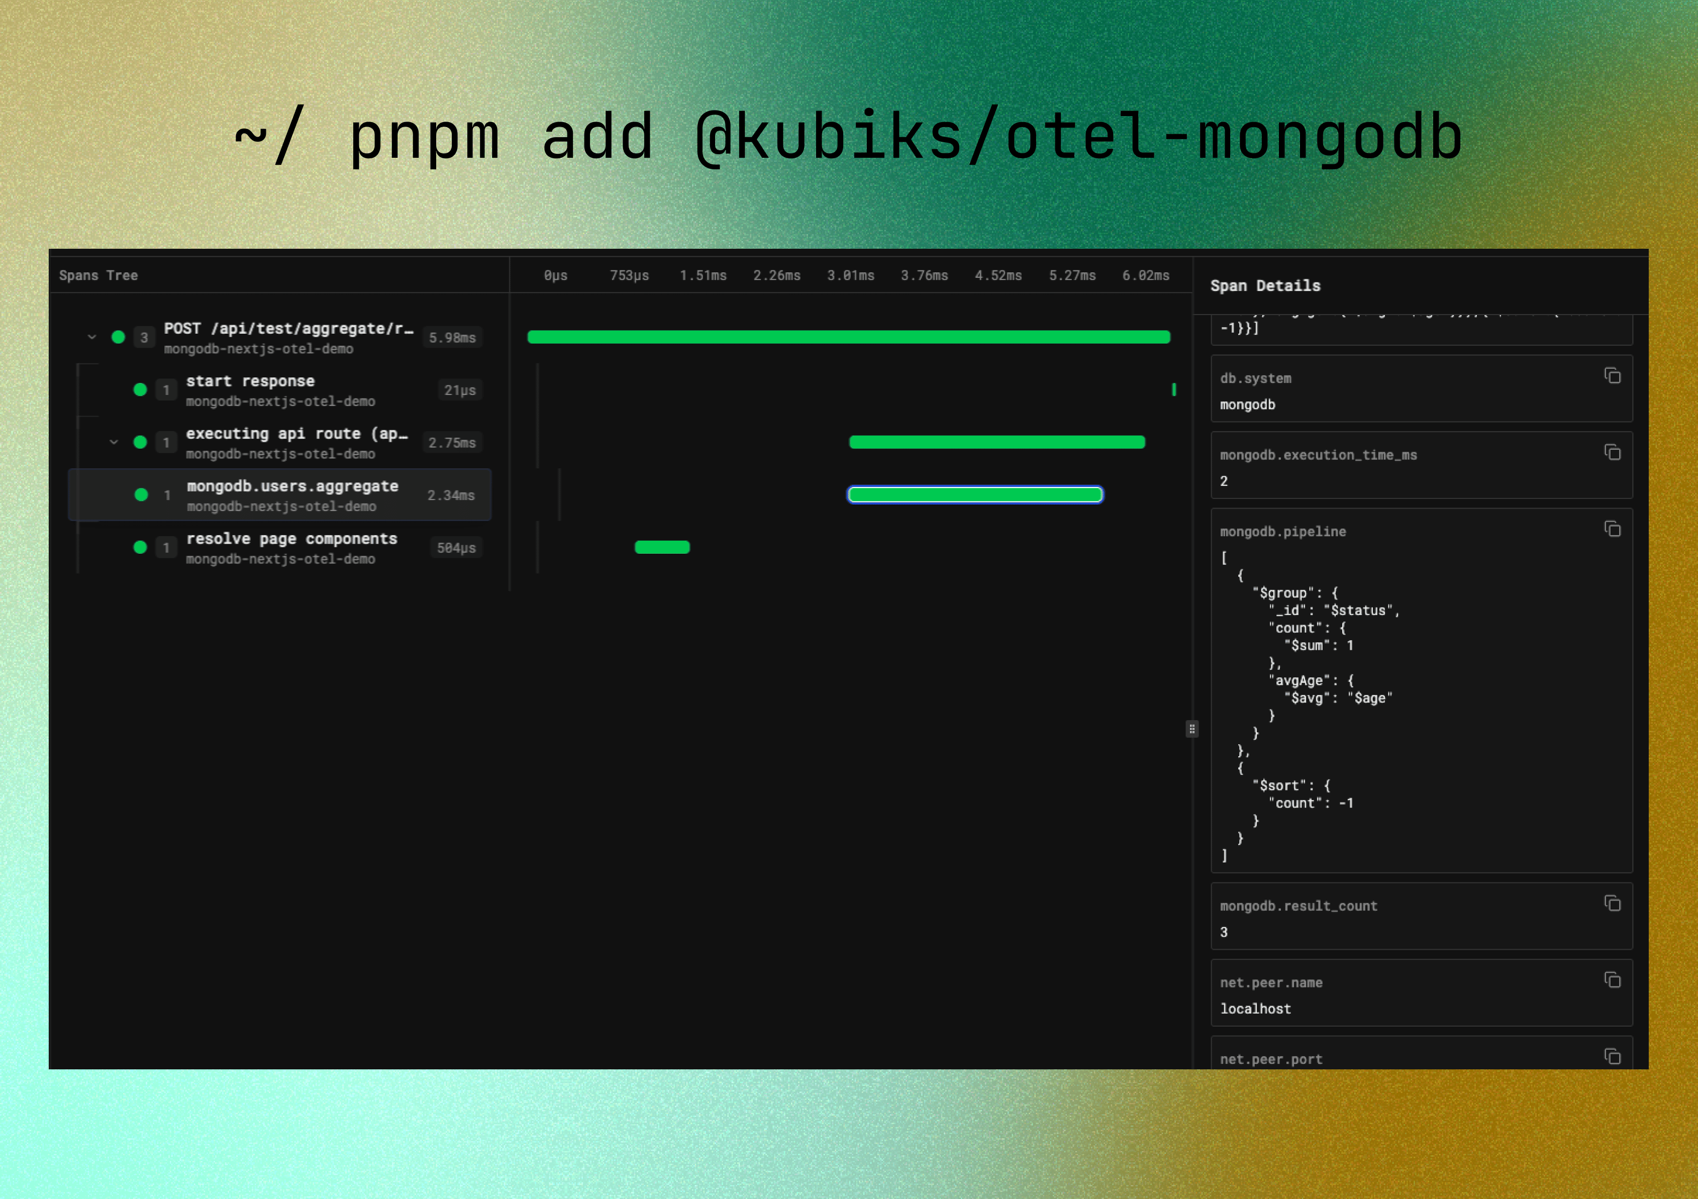The image size is (1698, 1199).
Task: Click the 5.27ms timeline axis label
Action: [1072, 275]
